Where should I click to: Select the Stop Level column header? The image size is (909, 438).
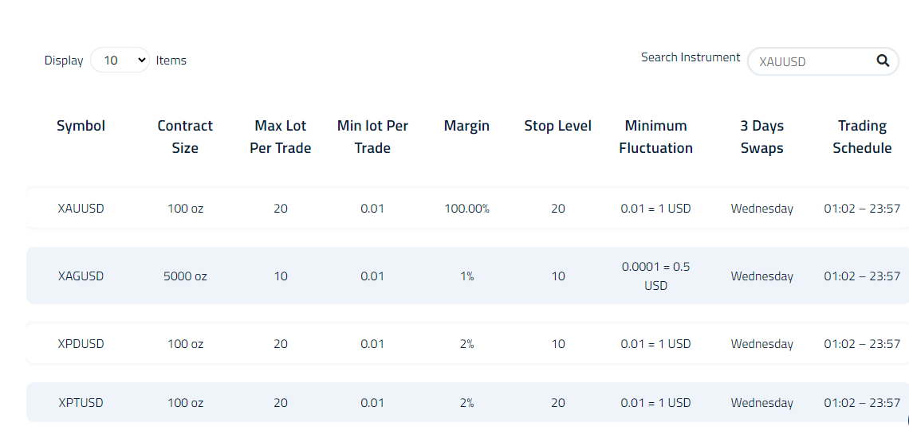click(x=557, y=126)
